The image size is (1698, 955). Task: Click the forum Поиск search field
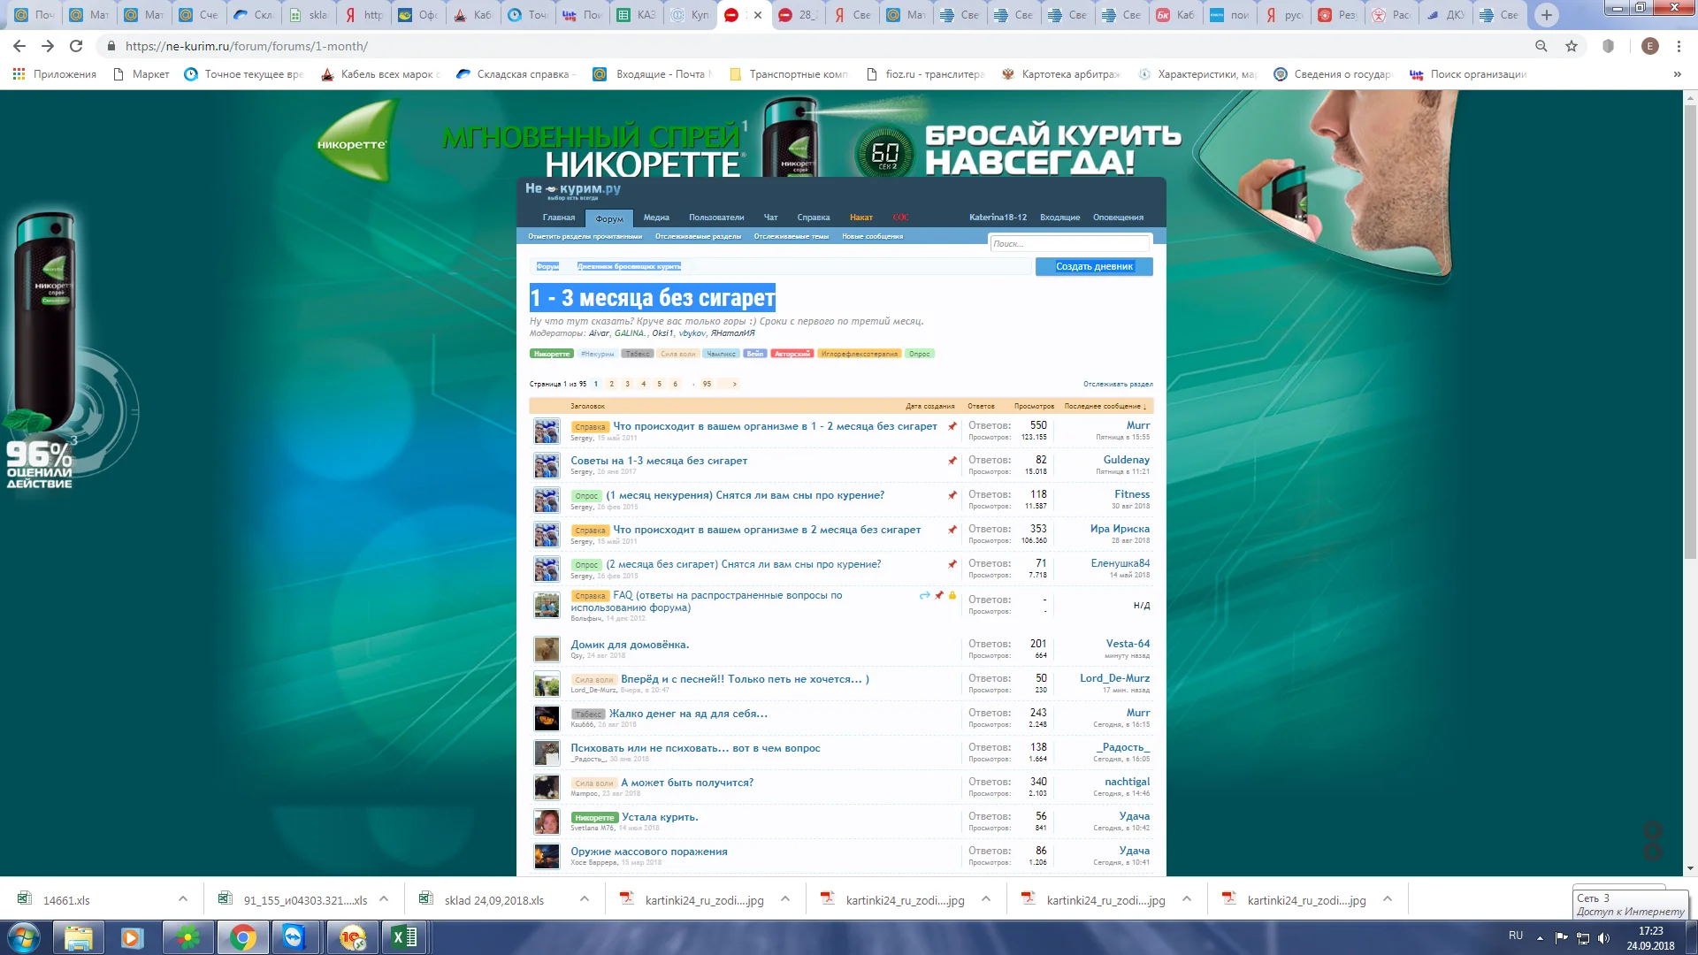click(1068, 243)
